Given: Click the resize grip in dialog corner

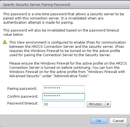Looking at the screenshot, I should point(128,125).
